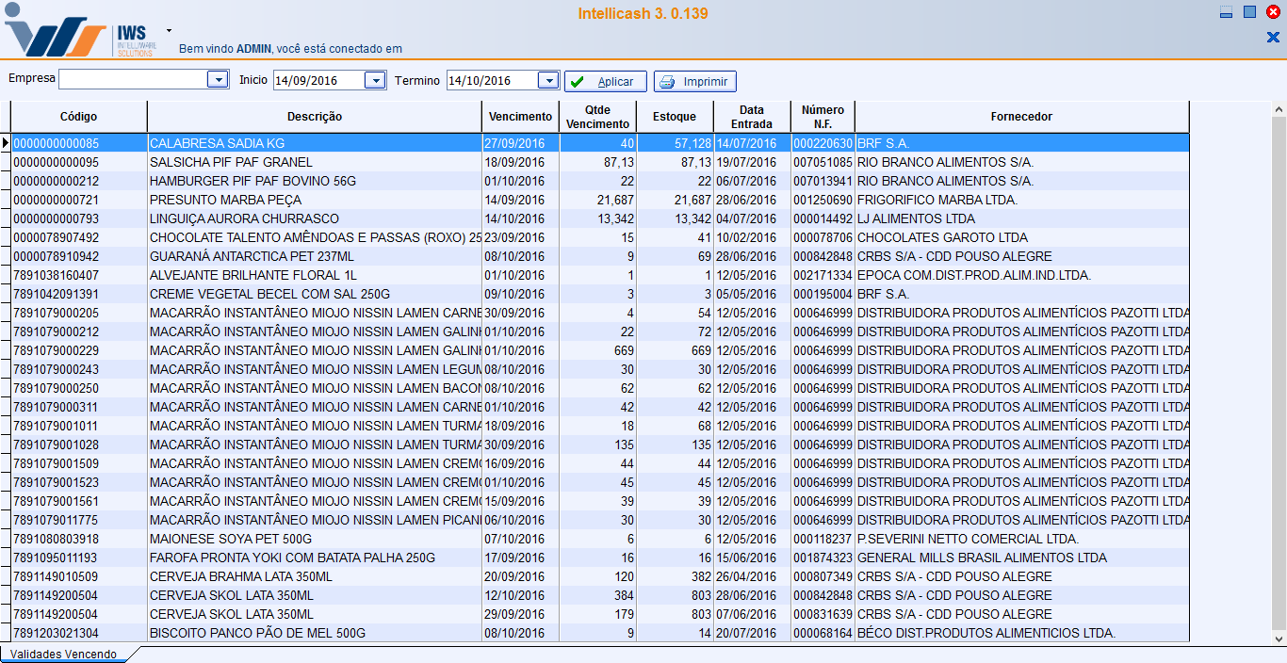Screen dimensions: 1287x663
Task: Click the Qtde Vencimento column header
Action: pos(598,117)
